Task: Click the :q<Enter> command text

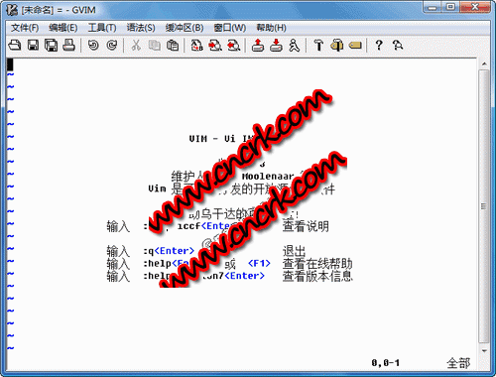Action: point(169,251)
